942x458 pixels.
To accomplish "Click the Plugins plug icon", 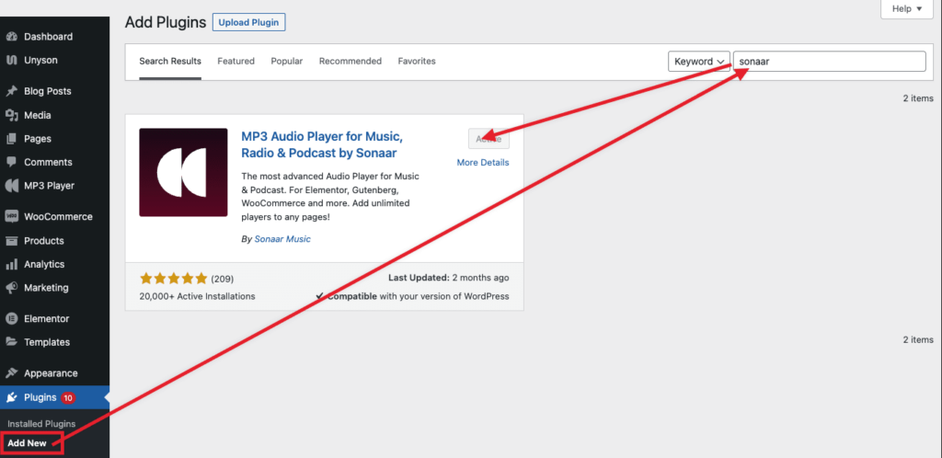I will (11, 397).
